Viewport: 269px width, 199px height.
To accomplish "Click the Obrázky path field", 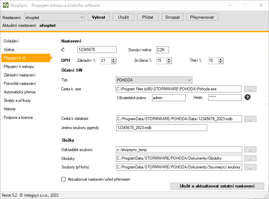I will click(179, 158).
